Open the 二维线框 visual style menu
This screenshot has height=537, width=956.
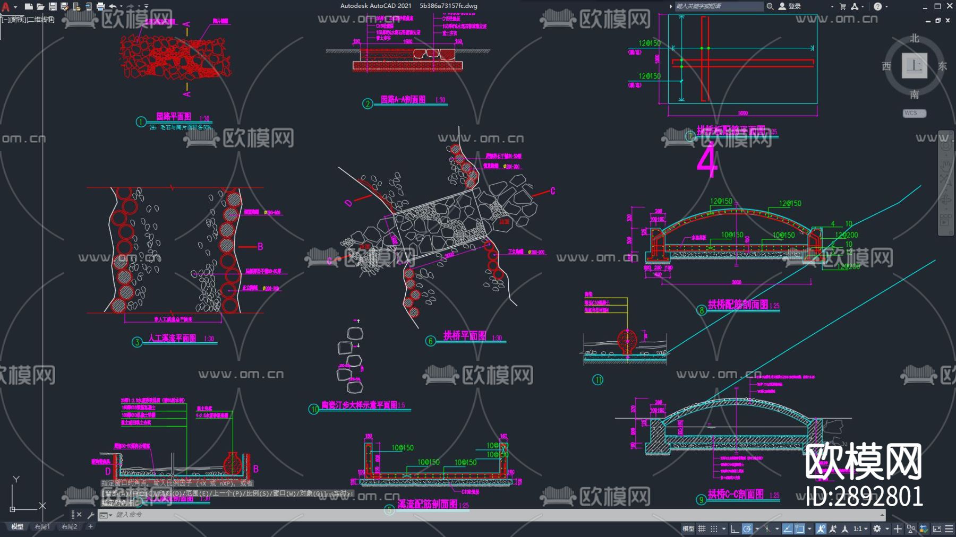pos(41,20)
